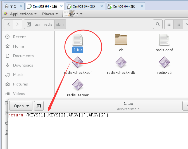Open Downloads in sidebar

19,65
